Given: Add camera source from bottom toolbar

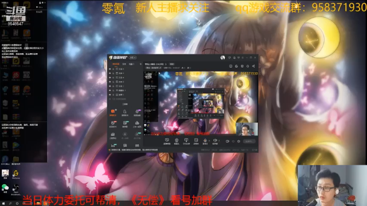Looking at the screenshot, I should 177,141.
